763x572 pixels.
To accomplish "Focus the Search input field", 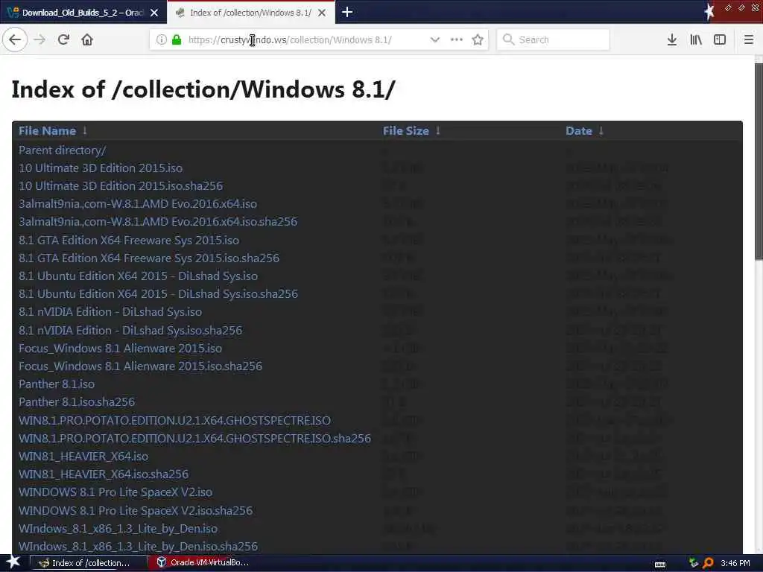I will pyautogui.click(x=554, y=39).
